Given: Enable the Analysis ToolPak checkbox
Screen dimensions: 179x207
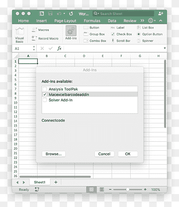Looking at the screenshot, I should point(45,89).
